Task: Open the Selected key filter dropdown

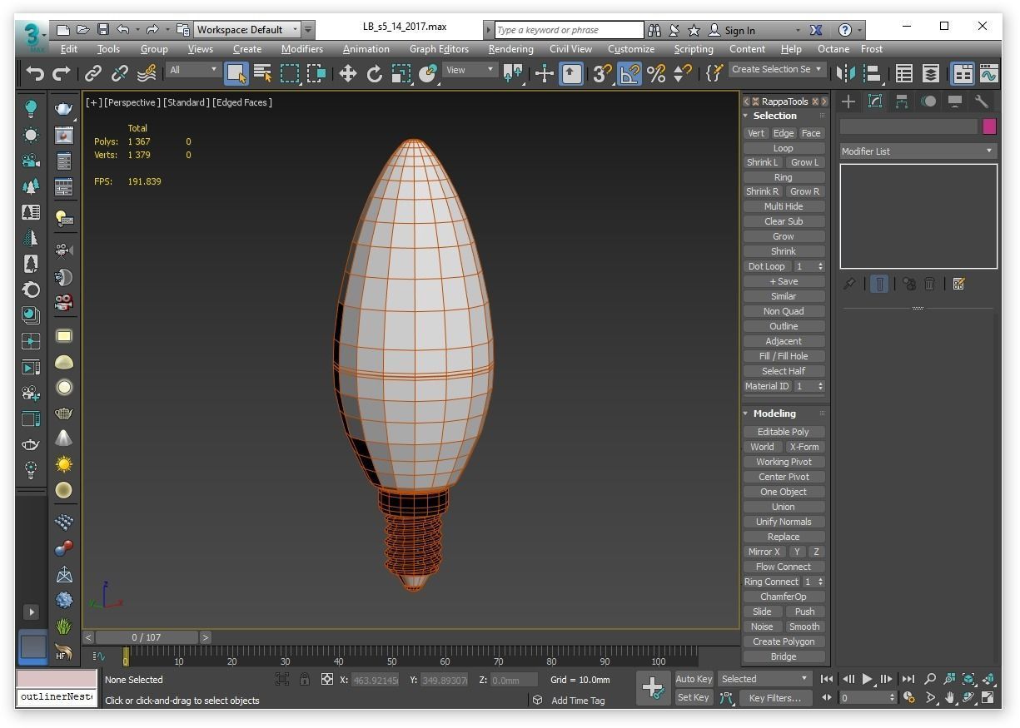Action: (x=764, y=679)
